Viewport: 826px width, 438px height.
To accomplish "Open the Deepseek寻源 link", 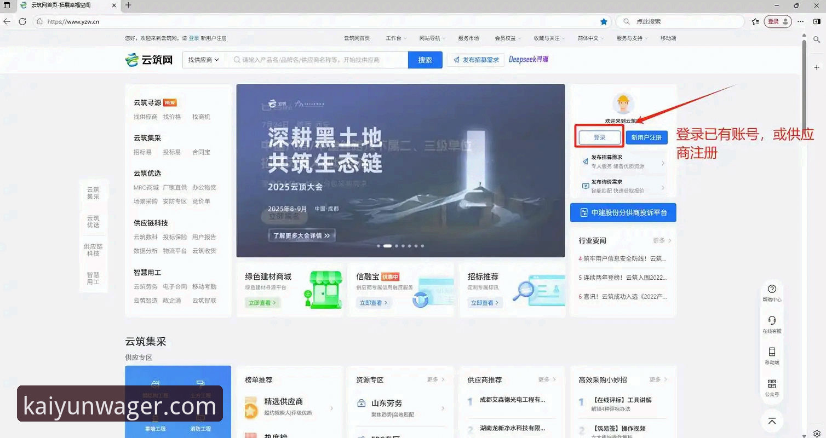I will pyautogui.click(x=529, y=59).
